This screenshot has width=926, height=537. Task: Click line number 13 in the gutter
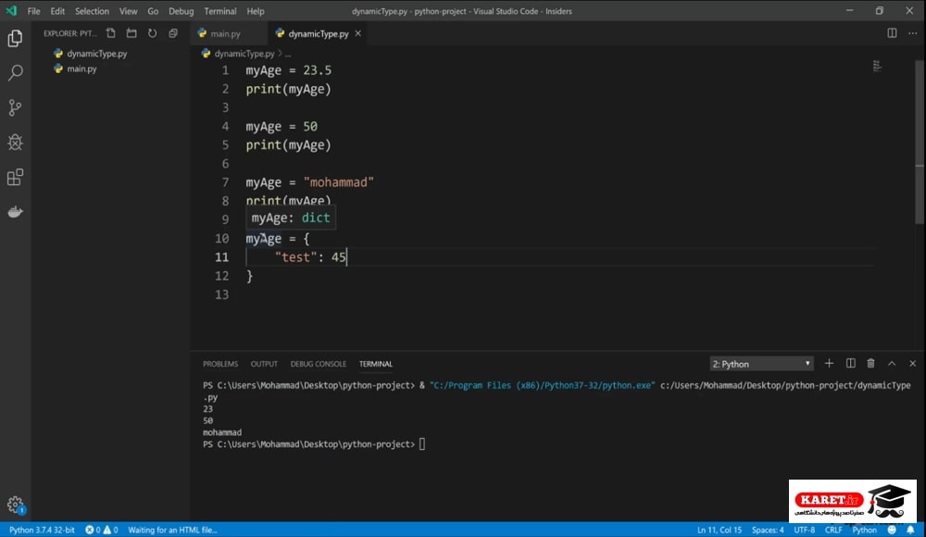coord(221,294)
